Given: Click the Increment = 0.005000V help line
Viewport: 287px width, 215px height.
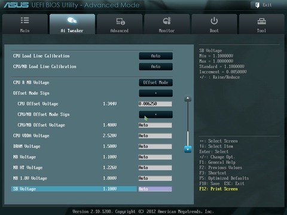Looking at the screenshot, I should (223, 72).
